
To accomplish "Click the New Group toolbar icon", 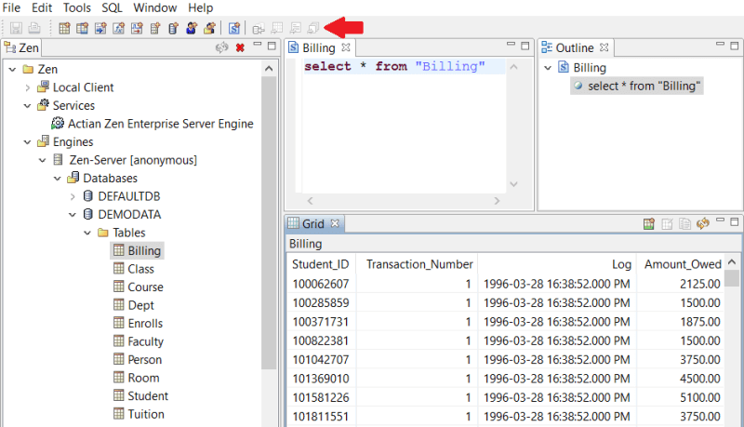I will [210, 29].
